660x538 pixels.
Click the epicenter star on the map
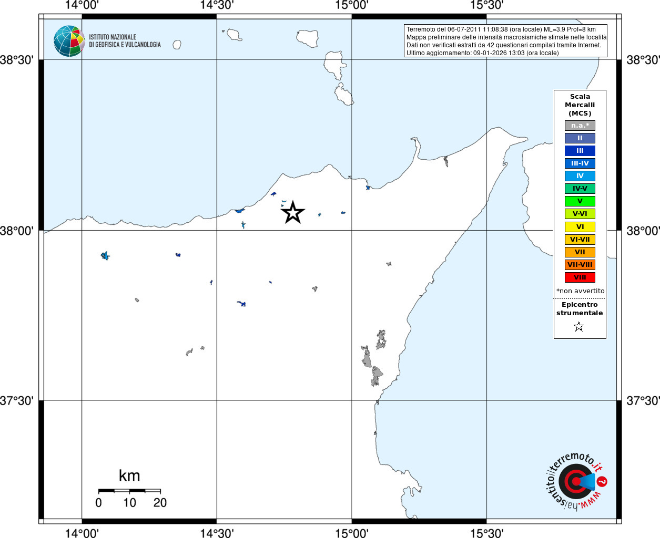[x=293, y=212]
